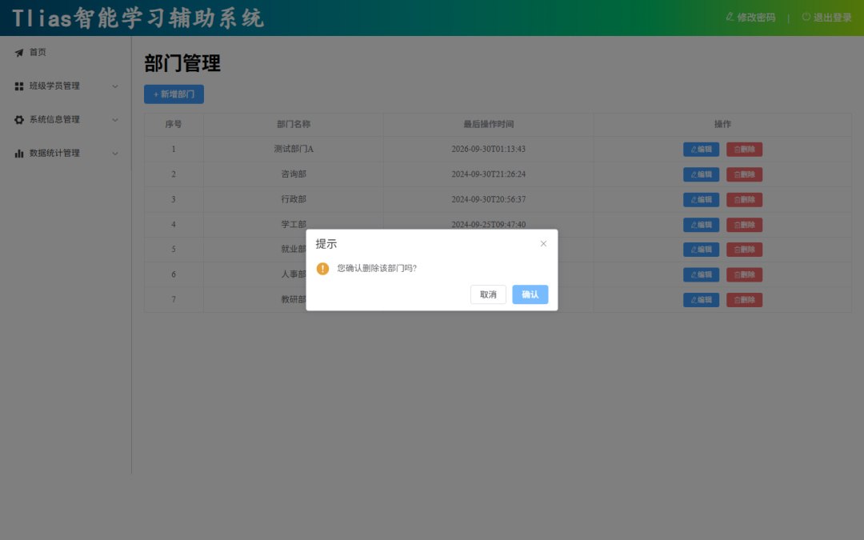Click the 首页 paper plane icon
The width and height of the screenshot is (864, 540).
(18, 52)
